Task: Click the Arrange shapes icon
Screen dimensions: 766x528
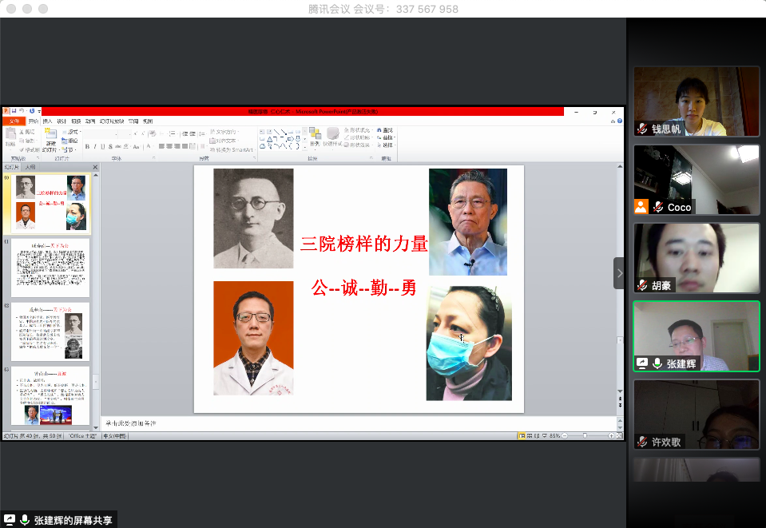Action: (315, 137)
